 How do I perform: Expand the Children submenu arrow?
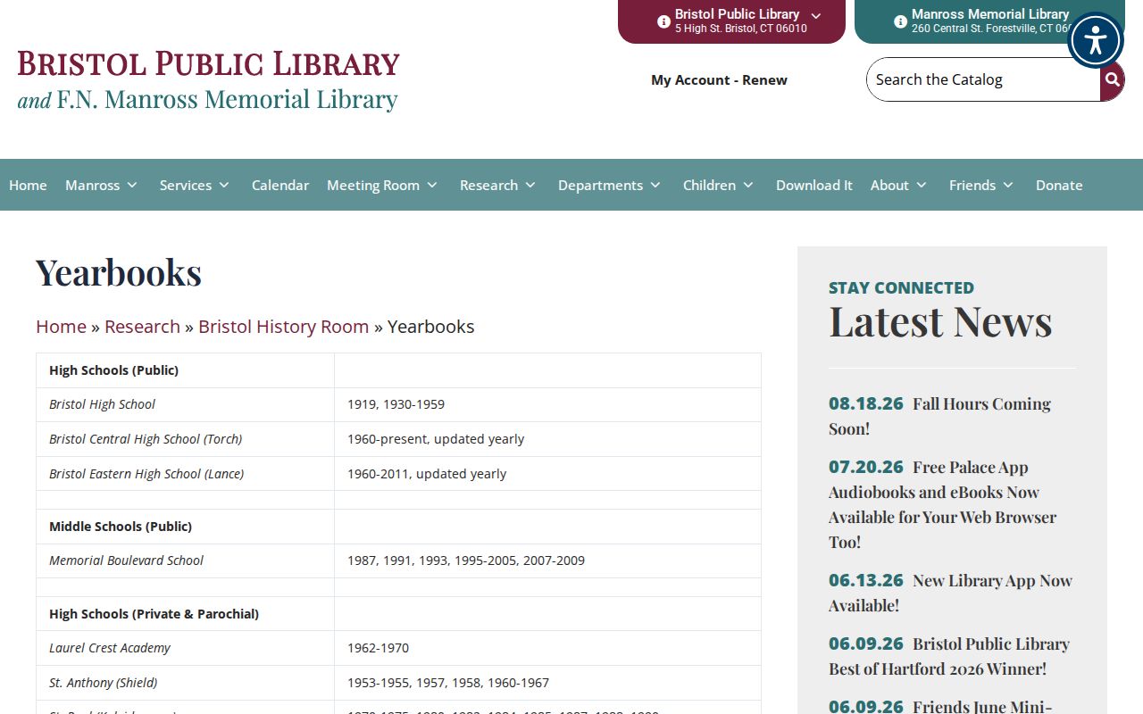[748, 185]
